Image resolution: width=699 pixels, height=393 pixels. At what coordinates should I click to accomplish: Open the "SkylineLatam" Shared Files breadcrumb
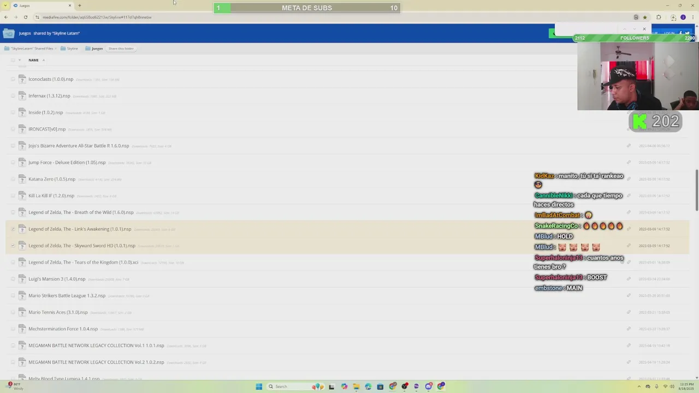[32, 49]
